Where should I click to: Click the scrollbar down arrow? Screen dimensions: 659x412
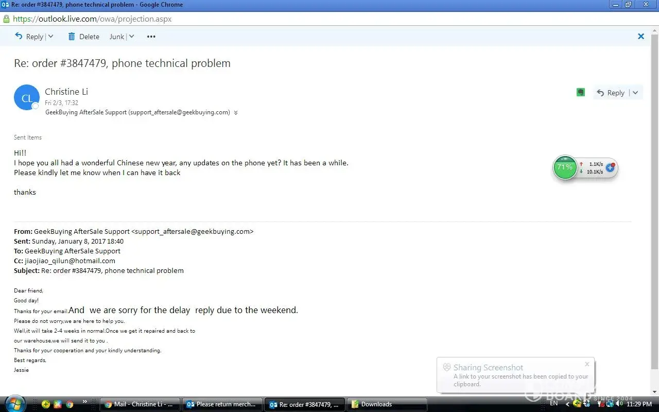655,392
